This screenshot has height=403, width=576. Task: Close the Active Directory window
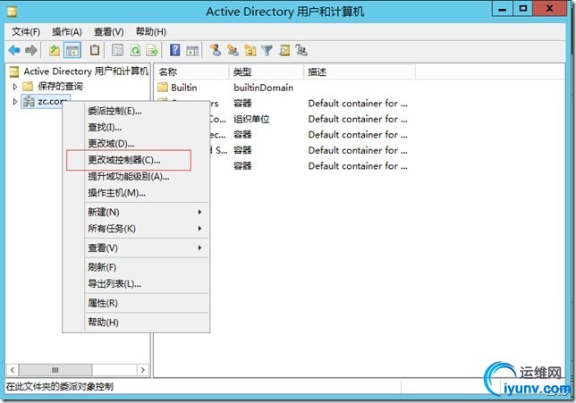(x=550, y=9)
